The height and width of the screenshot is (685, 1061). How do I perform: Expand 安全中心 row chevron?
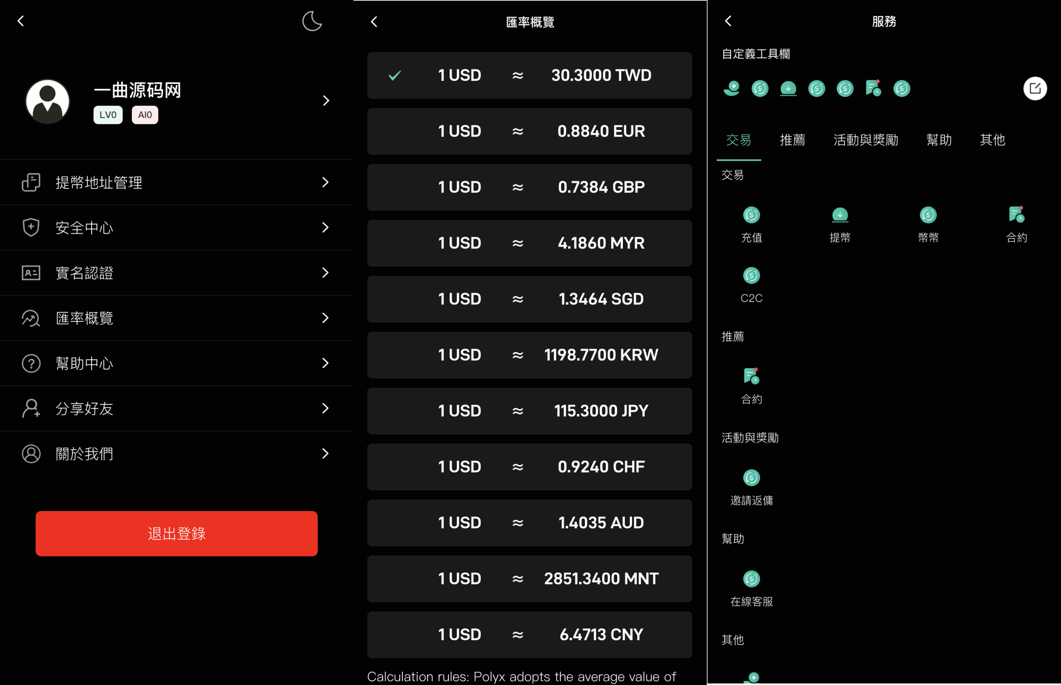coord(325,228)
